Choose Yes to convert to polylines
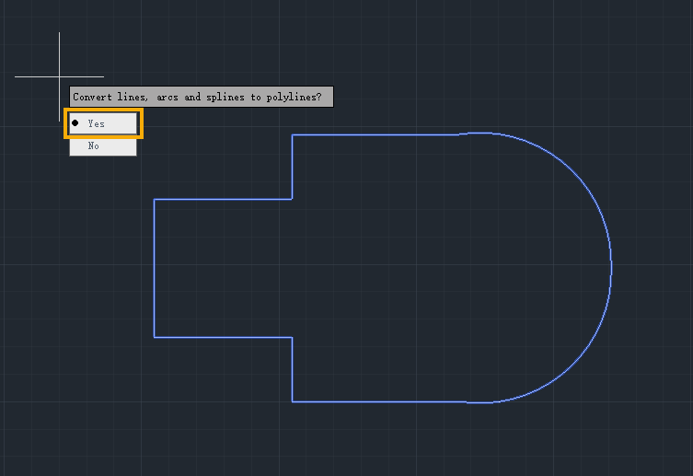 pyautogui.click(x=103, y=123)
